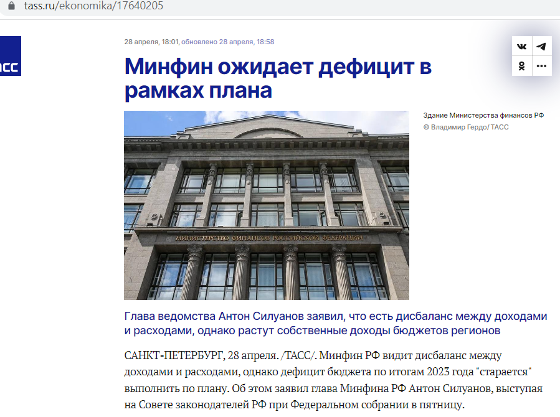Image resolution: width=560 pixels, height=417 pixels.
Task: Open the Ministry of Finance building photo
Action: click(x=267, y=205)
